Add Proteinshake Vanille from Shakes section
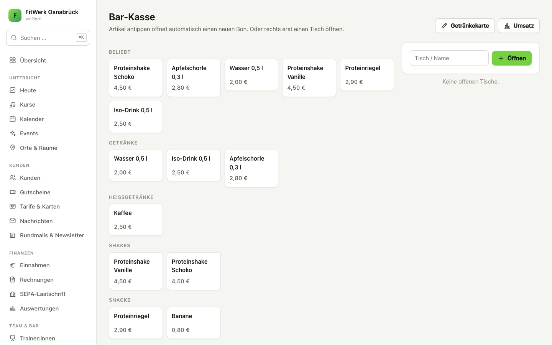This screenshot has width=552, height=345. click(136, 271)
